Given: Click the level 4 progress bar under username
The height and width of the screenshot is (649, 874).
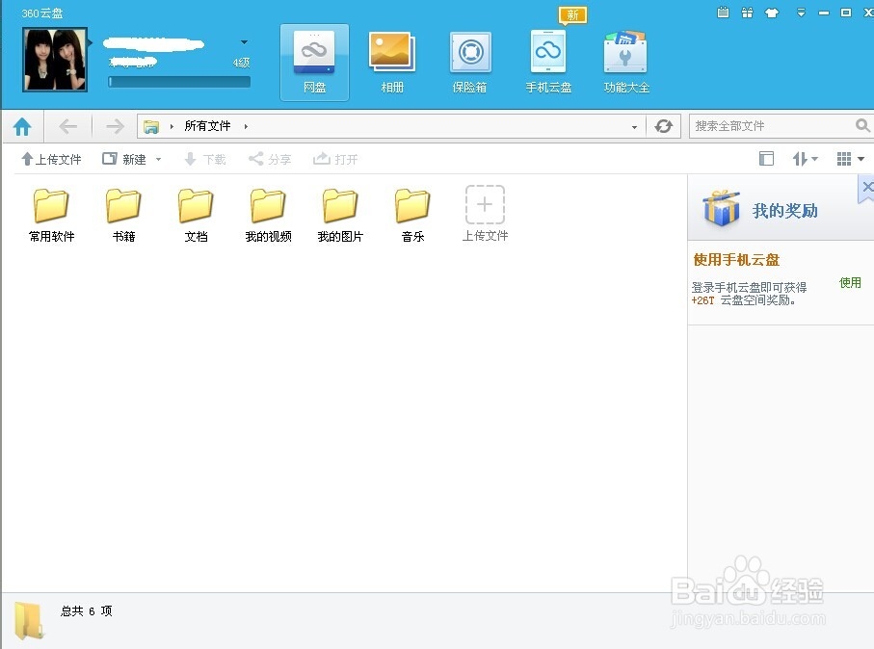Looking at the screenshot, I should tap(178, 80).
